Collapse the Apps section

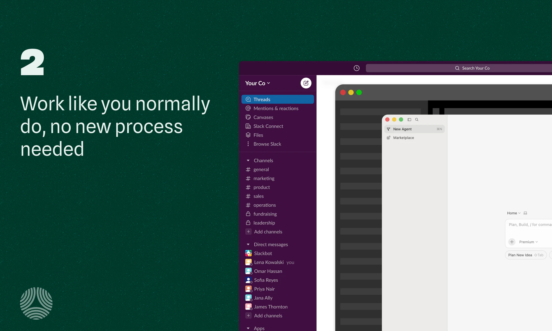(x=248, y=328)
